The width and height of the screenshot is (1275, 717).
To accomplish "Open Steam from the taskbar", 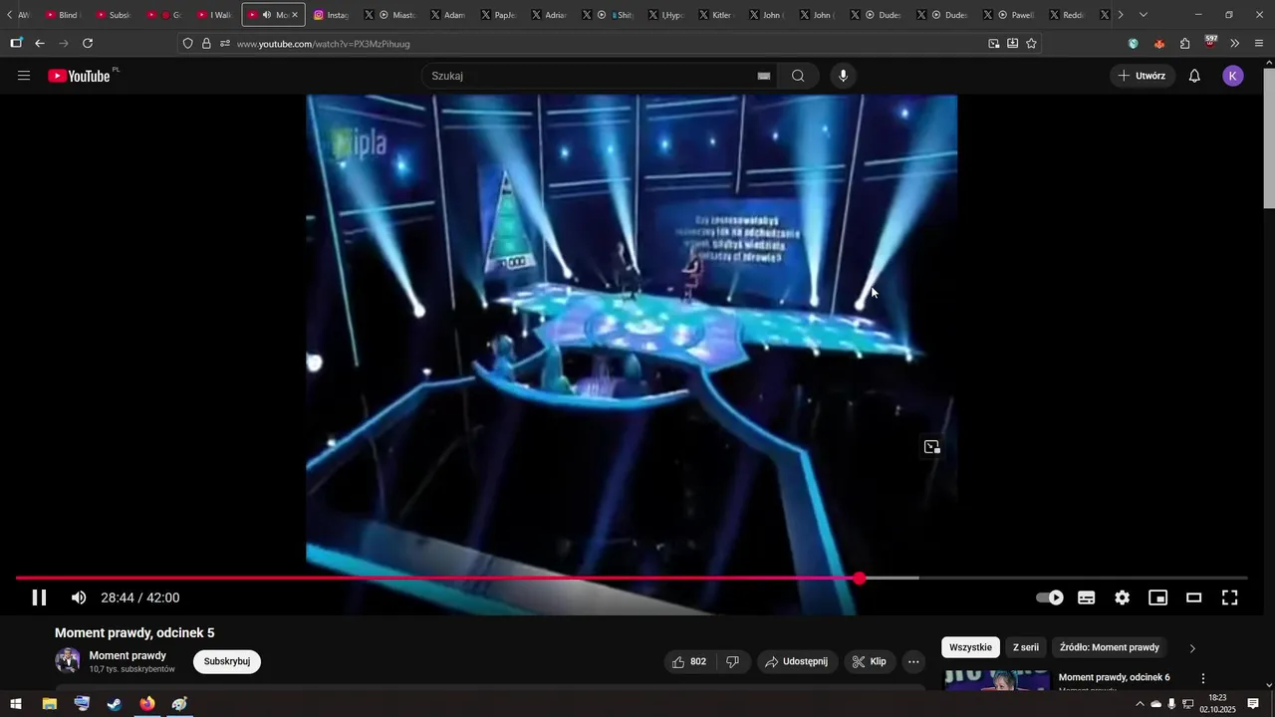I will [115, 704].
